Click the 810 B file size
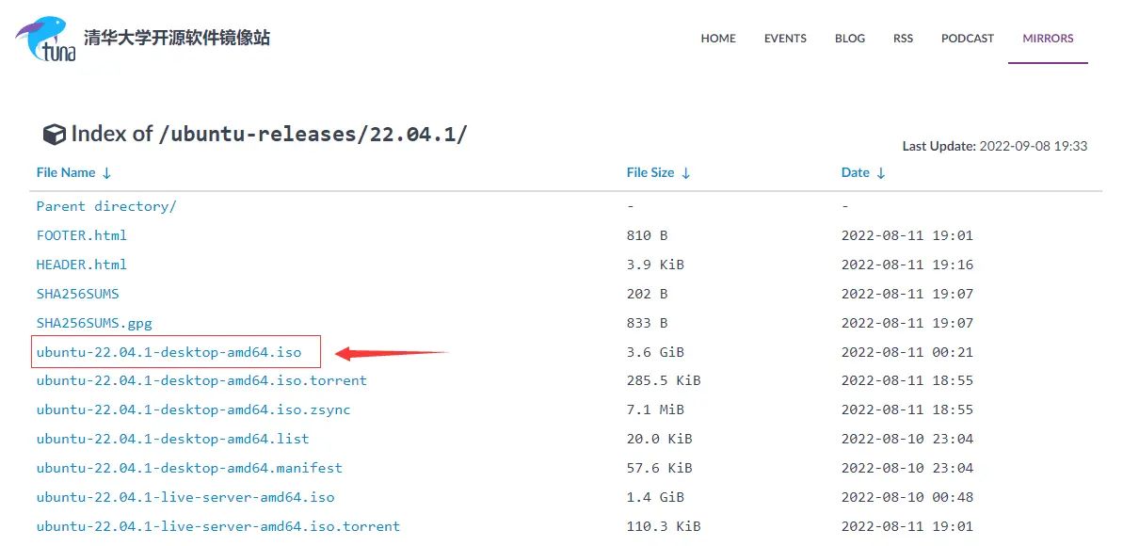 click(647, 235)
